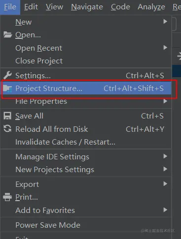The width and height of the screenshot is (181, 239).
Task: Open the Analyze menu
Action: click(151, 7)
